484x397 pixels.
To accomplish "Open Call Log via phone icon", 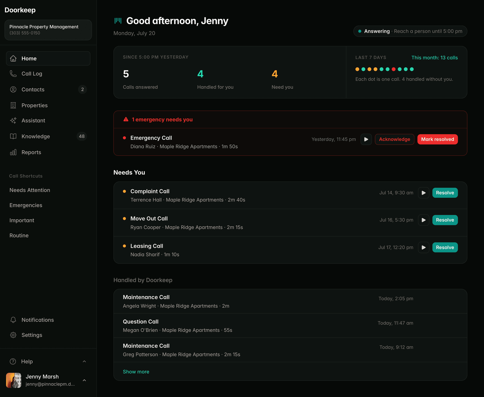I will click(13, 74).
